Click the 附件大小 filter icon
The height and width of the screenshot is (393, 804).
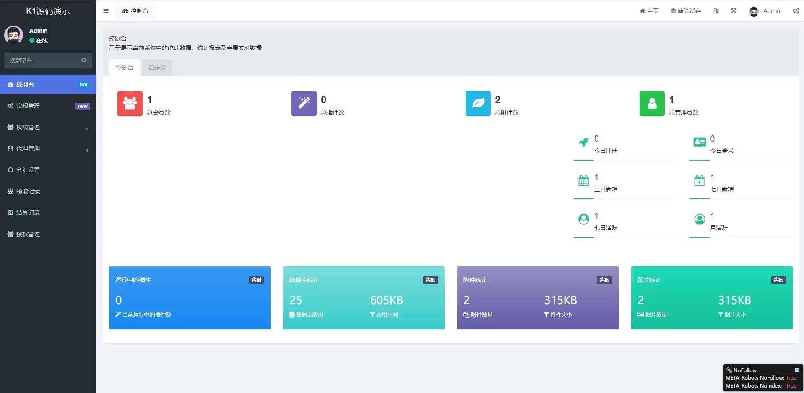(546, 315)
